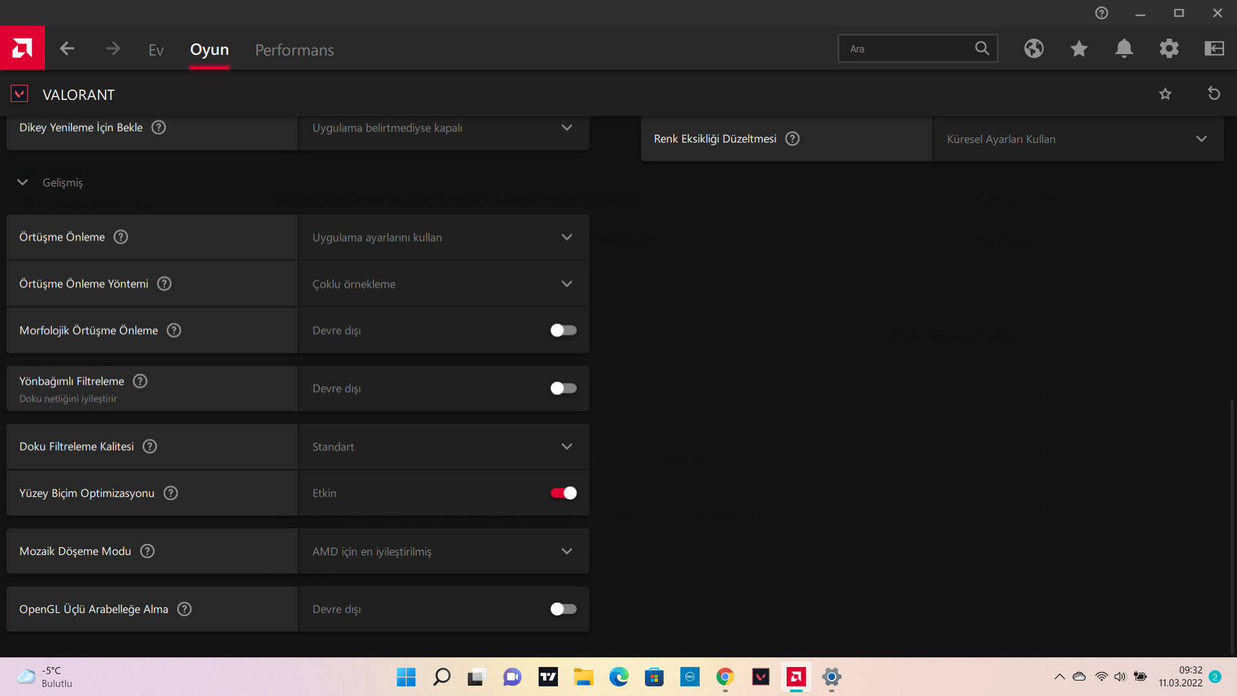Open Valorant from the Windows taskbar

click(x=761, y=677)
